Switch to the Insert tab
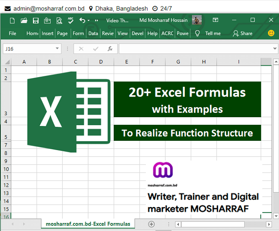The width and height of the screenshot is (279, 231). 47,33
